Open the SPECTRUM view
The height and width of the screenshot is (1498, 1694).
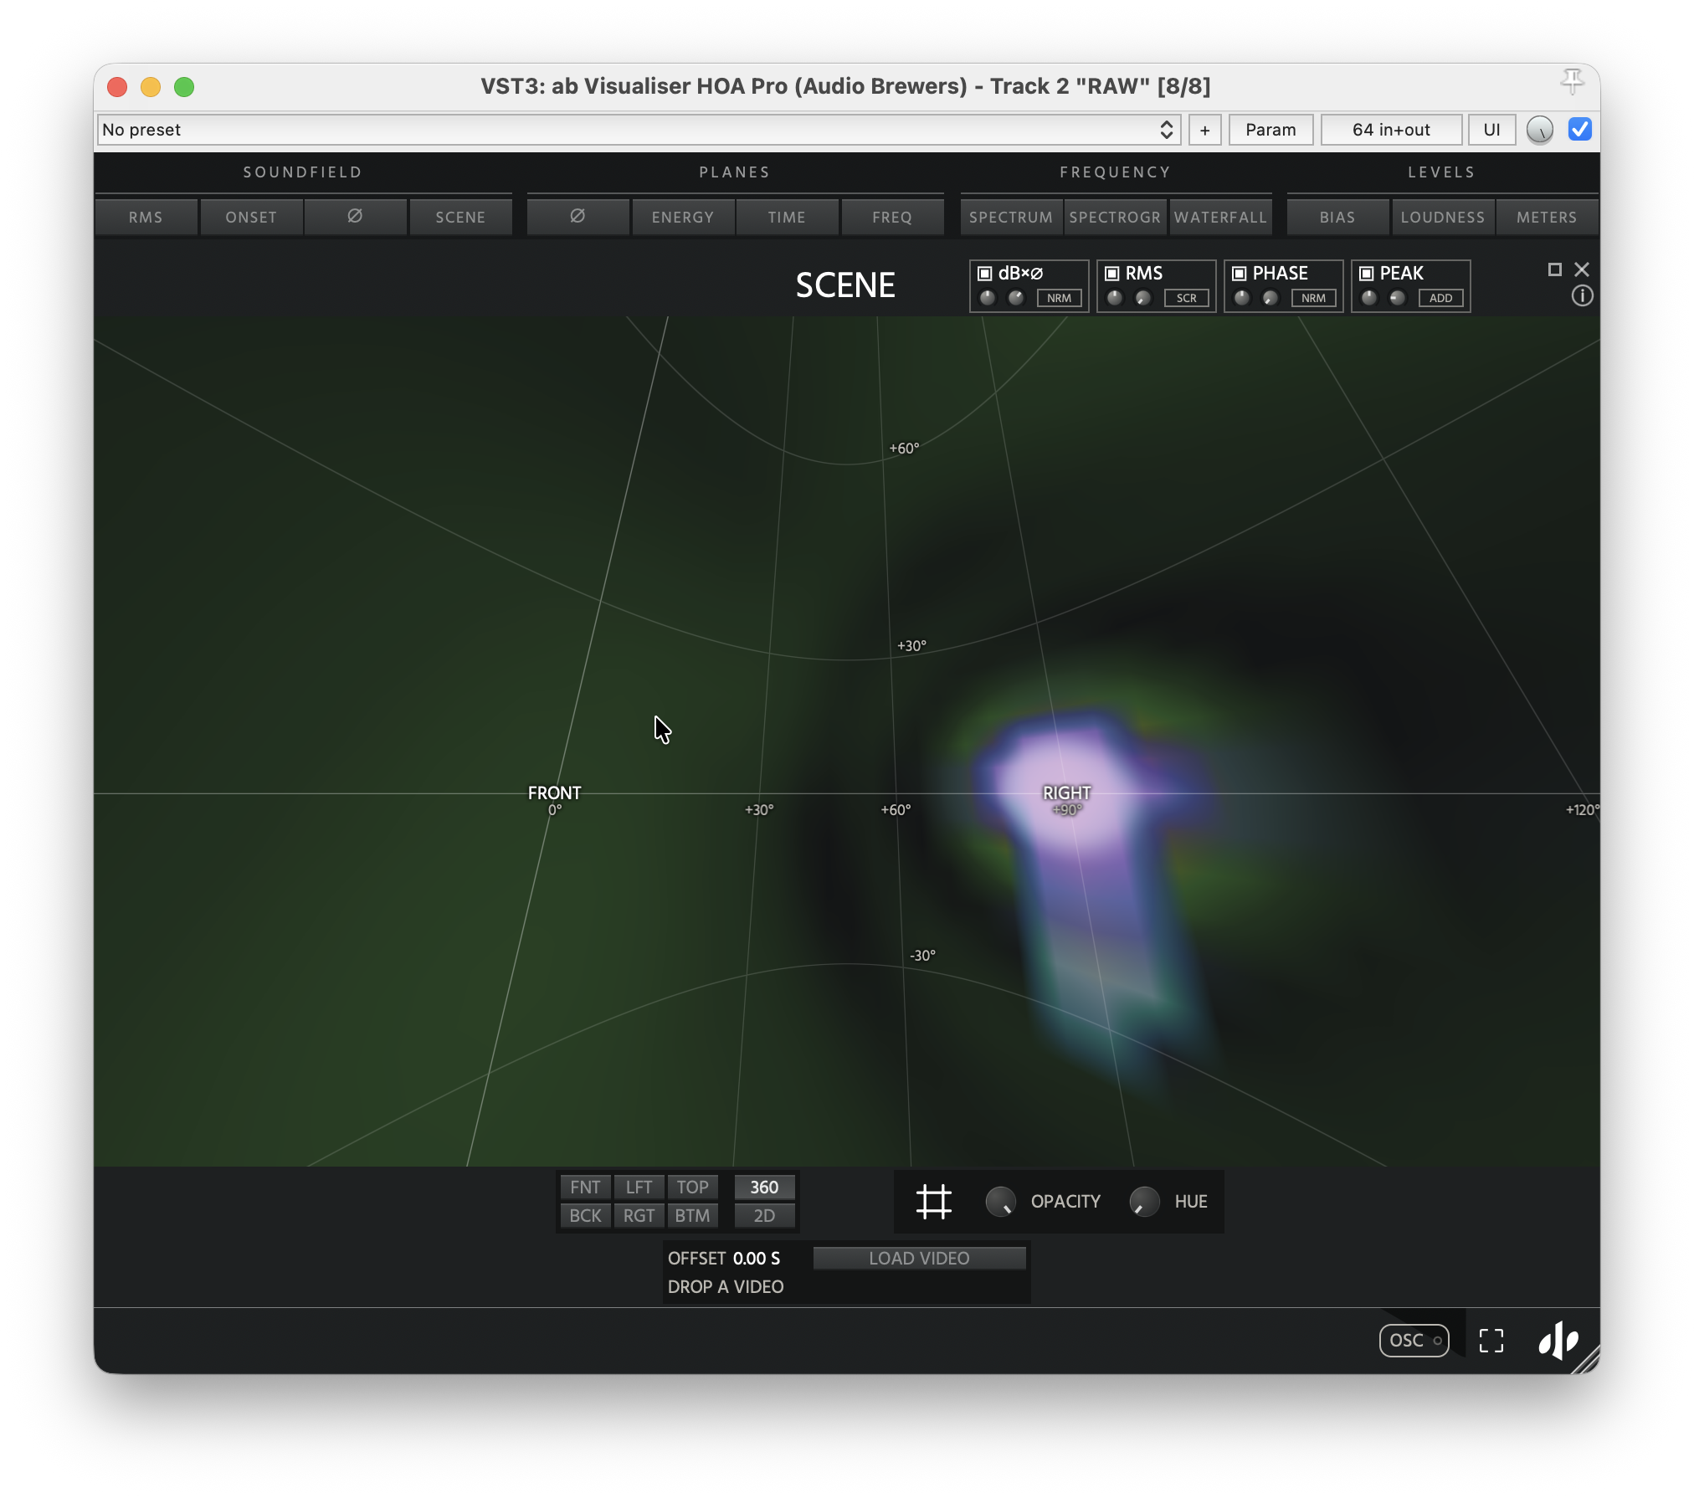[x=1011, y=217]
